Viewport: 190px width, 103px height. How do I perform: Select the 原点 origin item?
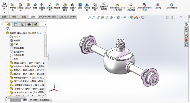pos(14,59)
